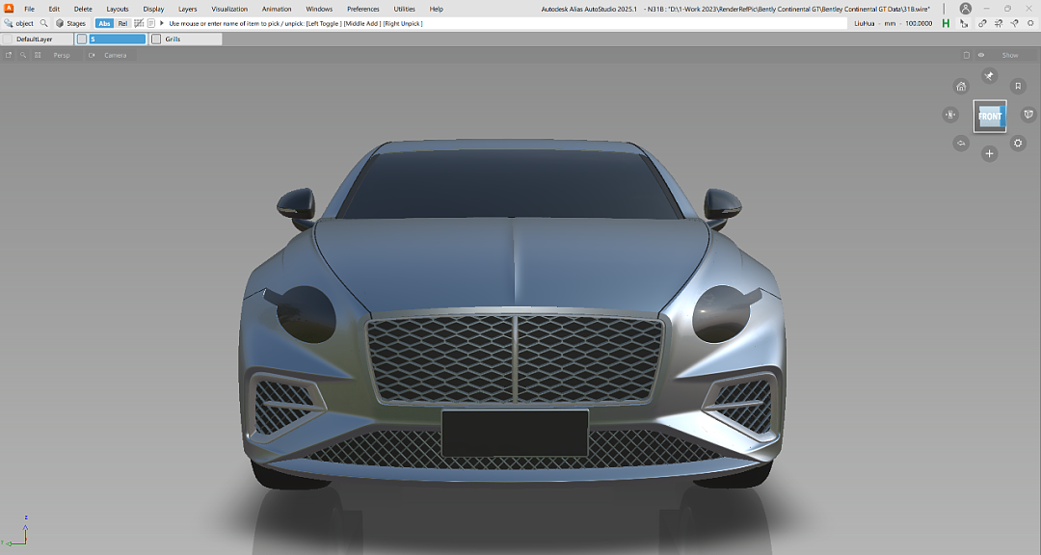Screen dimensions: 1041x555
Task: Click the clipboard icon left of the eye
Action: (967, 55)
